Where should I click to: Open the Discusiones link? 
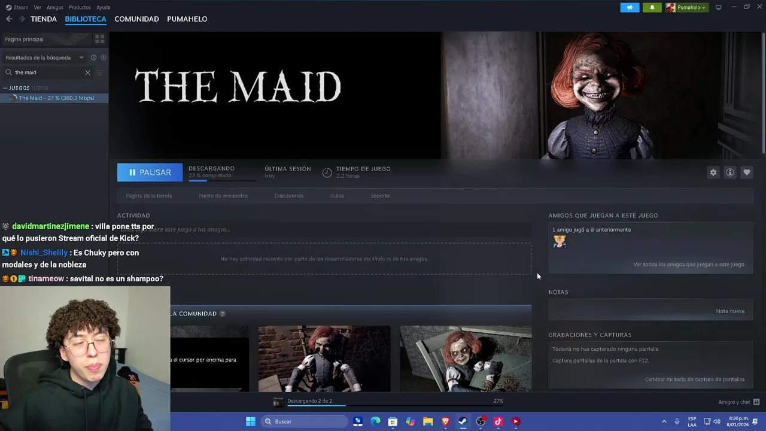pyautogui.click(x=289, y=196)
